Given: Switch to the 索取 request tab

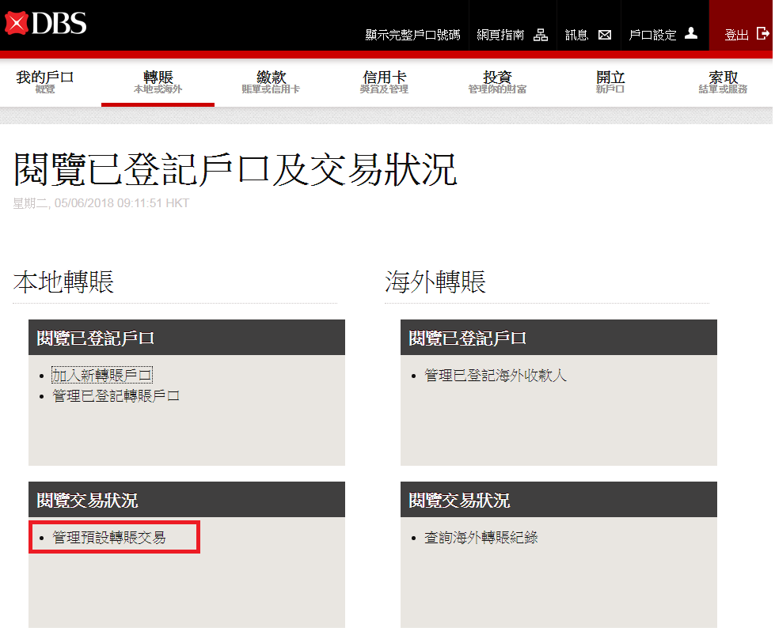Looking at the screenshot, I should coord(723,81).
